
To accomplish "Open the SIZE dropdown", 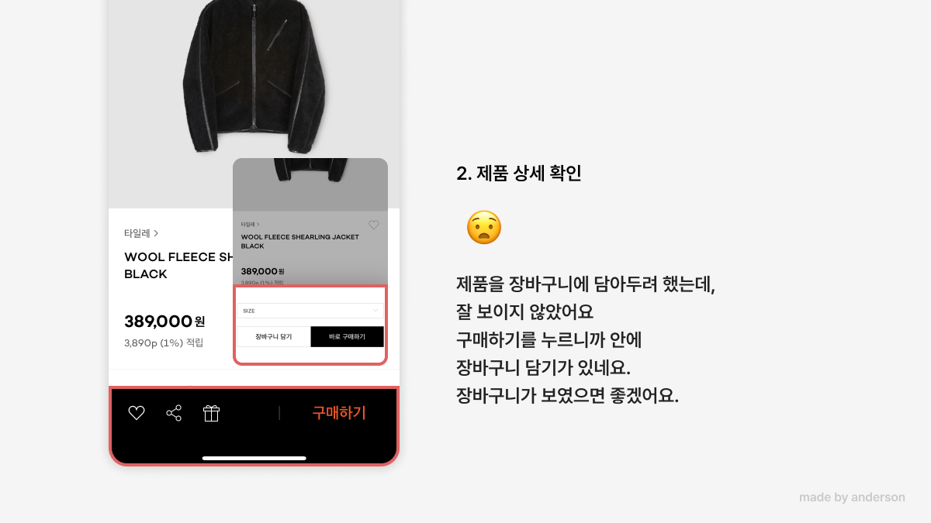I will (x=310, y=311).
